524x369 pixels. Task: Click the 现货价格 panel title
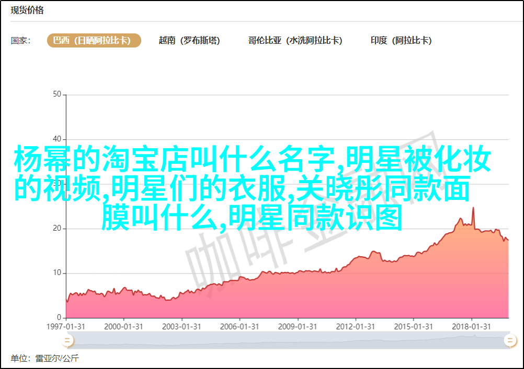pyautogui.click(x=27, y=10)
